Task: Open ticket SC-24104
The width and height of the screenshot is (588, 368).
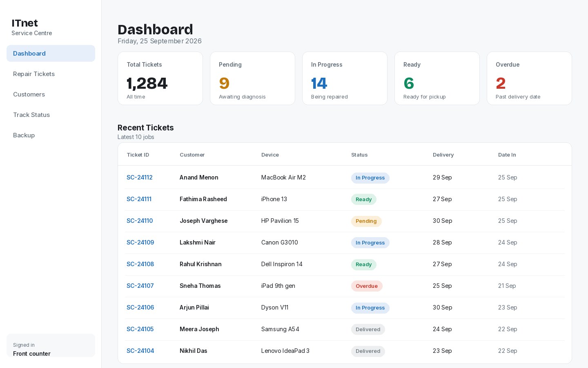Action: [x=140, y=351]
